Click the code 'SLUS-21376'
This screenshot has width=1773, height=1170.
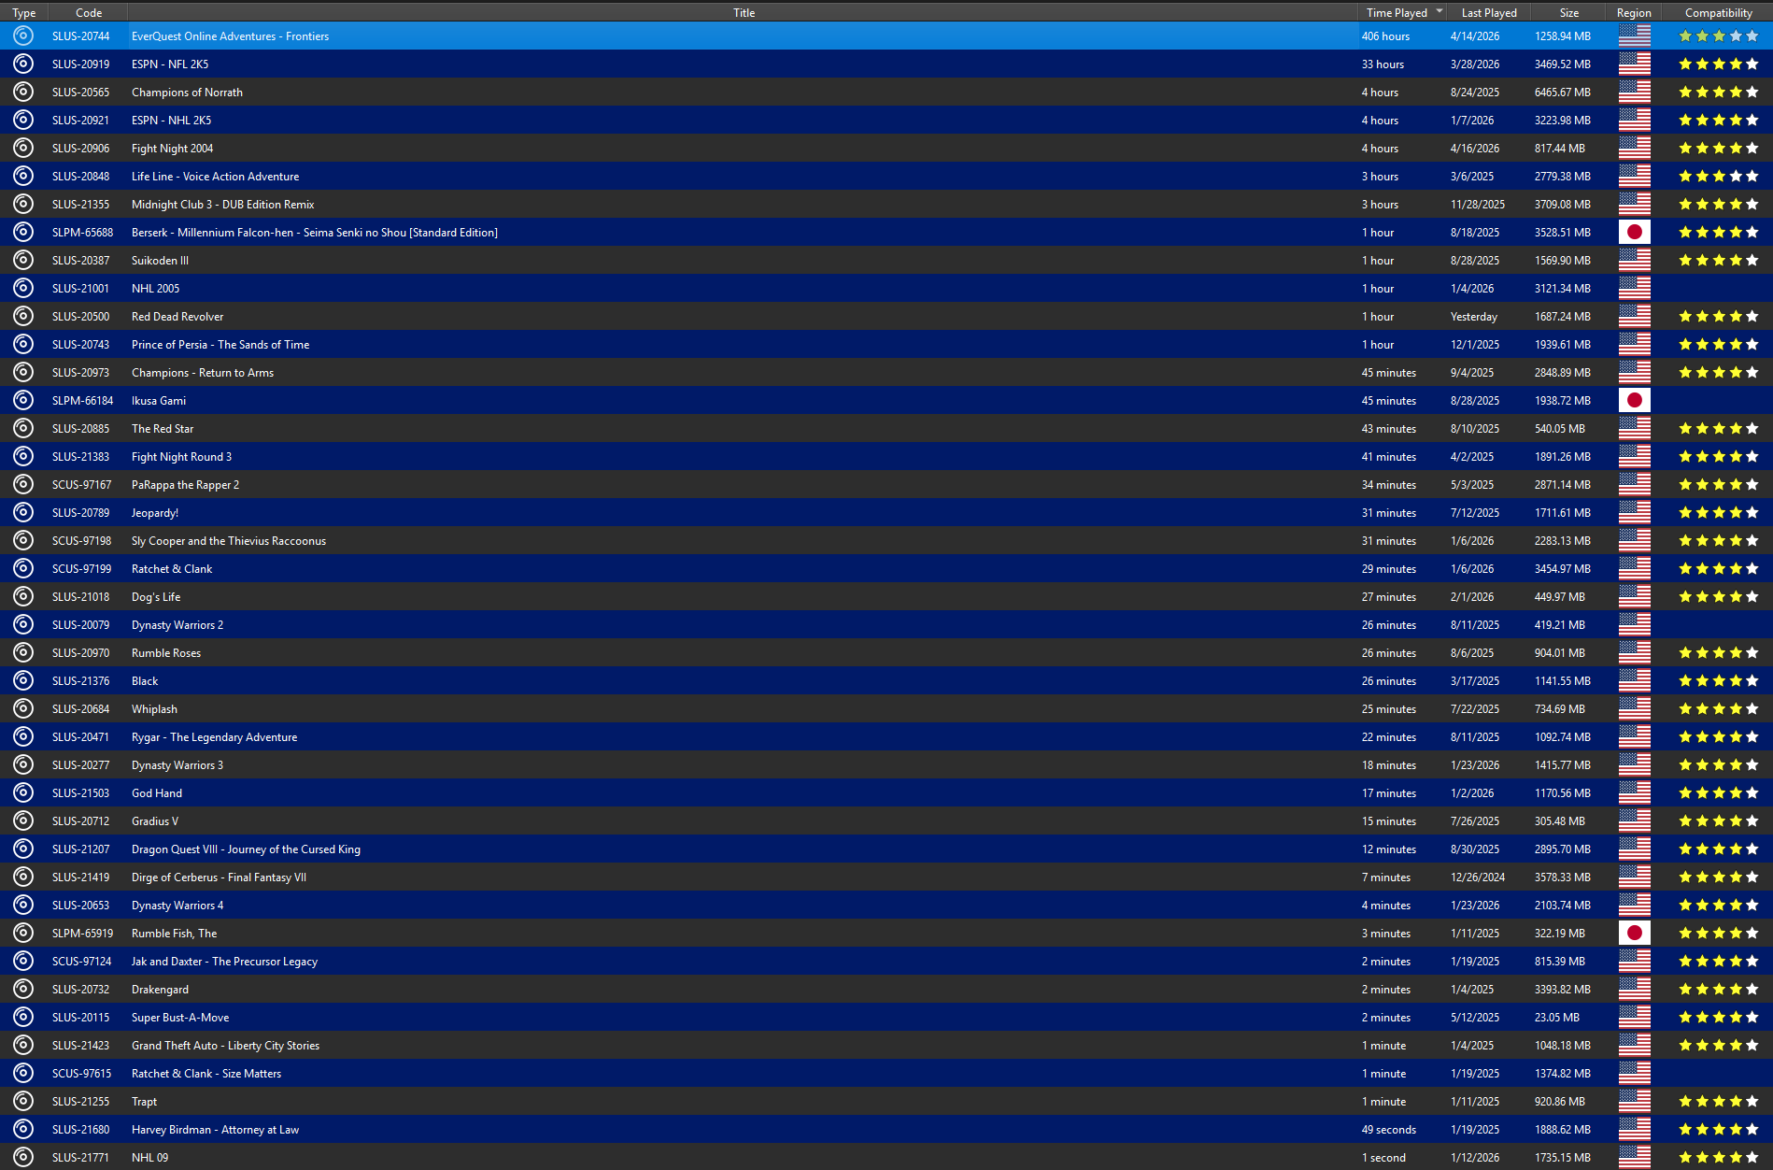(x=80, y=680)
